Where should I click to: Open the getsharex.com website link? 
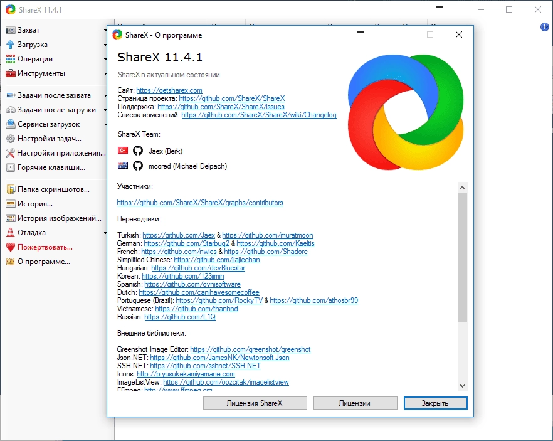169,90
